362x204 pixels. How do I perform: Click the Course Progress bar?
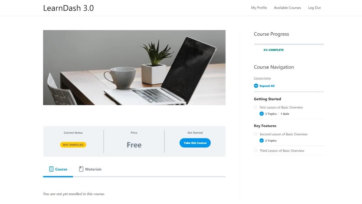click(289, 44)
